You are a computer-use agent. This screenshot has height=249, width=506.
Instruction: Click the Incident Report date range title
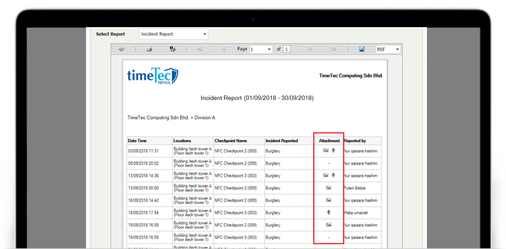[257, 98]
